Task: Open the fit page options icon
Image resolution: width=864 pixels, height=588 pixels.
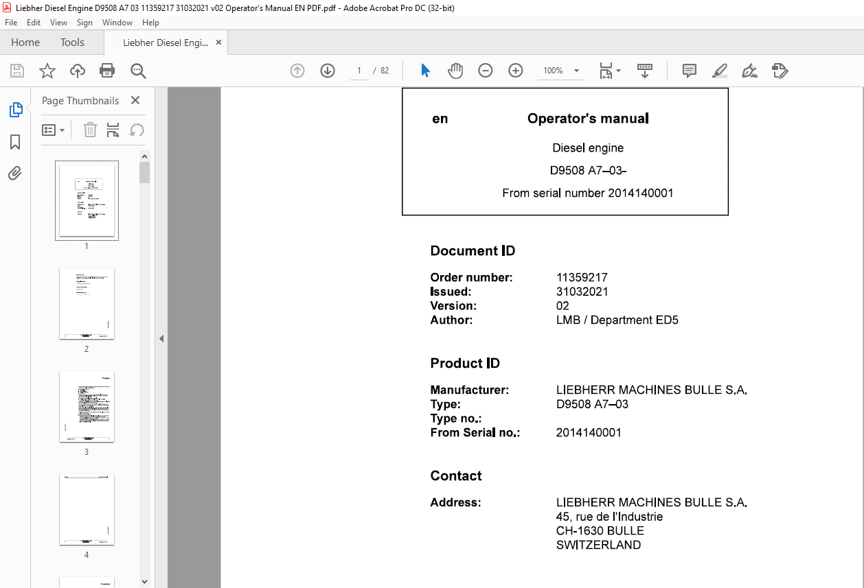Action: click(x=606, y=71)
